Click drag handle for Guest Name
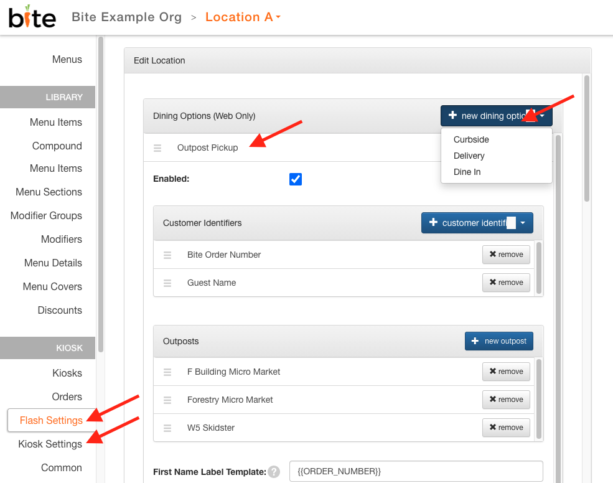Viewport: 613px width, 483px height. pos(167,283)
